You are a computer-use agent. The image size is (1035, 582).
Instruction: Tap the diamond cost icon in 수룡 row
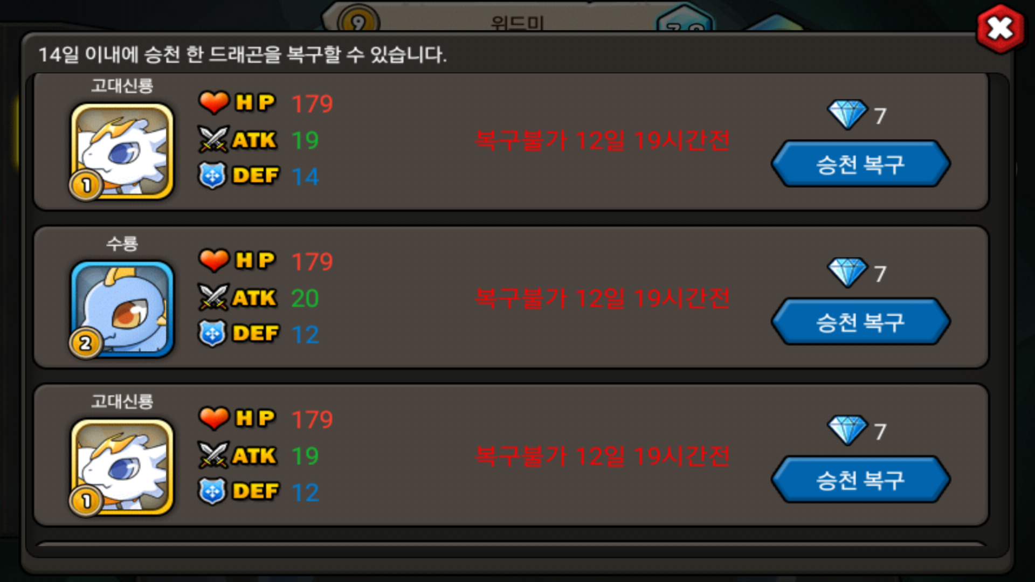coord(847,272)
